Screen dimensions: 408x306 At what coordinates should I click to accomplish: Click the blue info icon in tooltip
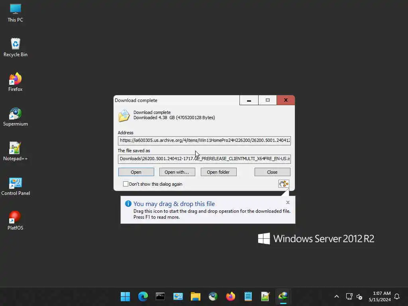pyautogui.click(x=128, y=204)
